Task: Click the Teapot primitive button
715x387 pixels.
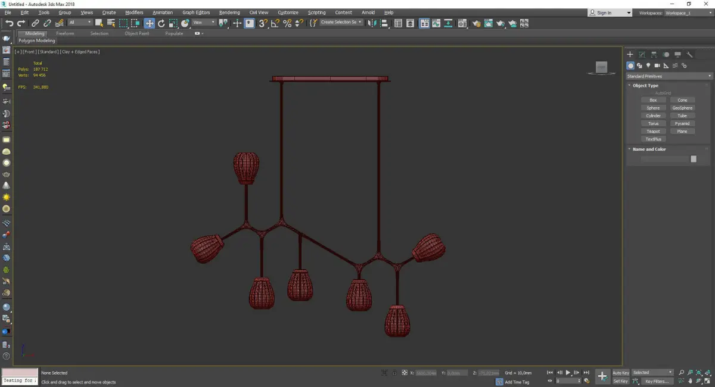Action: pyautogui.click(x=653, y=131)
